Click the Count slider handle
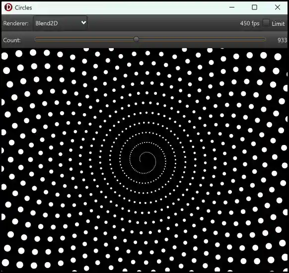289x273 pixels. tap(136, 39)
